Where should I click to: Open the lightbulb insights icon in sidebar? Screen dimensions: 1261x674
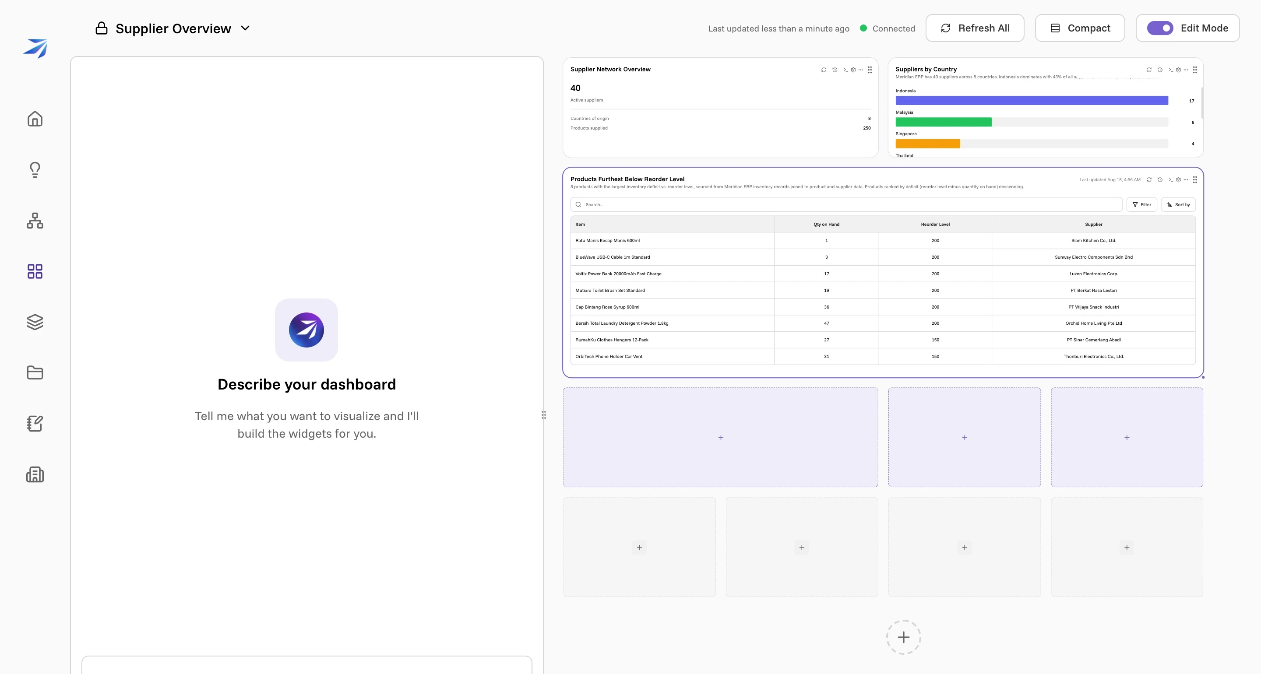click(35, 170)
